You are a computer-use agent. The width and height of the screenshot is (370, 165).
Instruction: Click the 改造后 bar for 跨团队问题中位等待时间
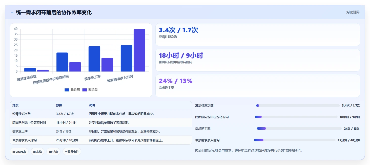[x=75, y=67]
